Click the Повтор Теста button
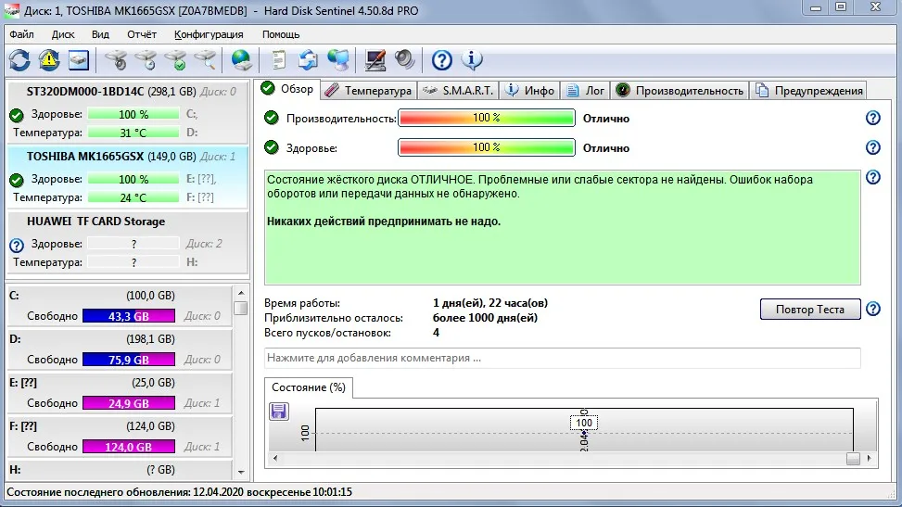The height and width of the screenshot is (507, 902). tap(810, 309)
